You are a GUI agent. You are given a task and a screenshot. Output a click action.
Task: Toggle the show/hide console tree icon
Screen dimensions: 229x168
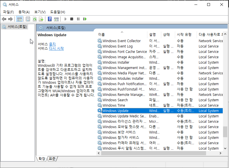(20, 19)
